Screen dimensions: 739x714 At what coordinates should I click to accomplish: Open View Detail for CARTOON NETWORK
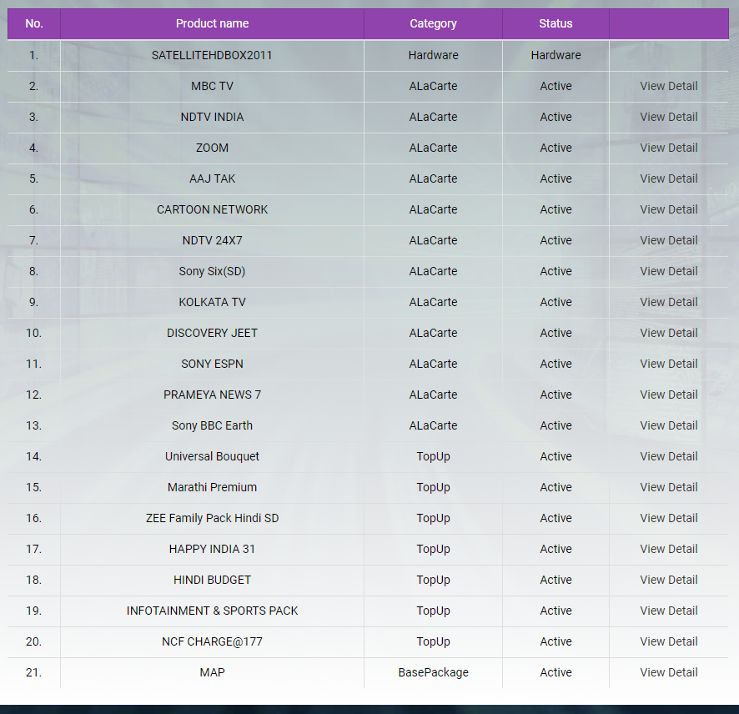668,209
